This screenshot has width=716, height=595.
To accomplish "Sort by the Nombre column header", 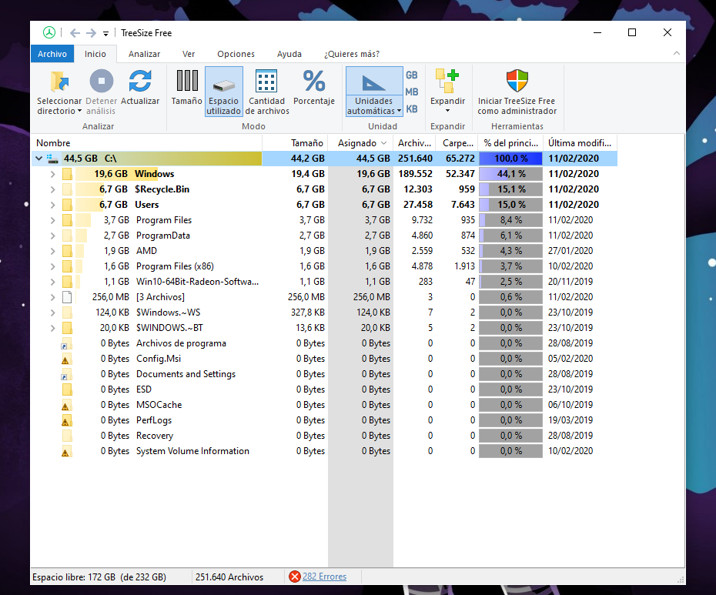I will pos(146,143).
